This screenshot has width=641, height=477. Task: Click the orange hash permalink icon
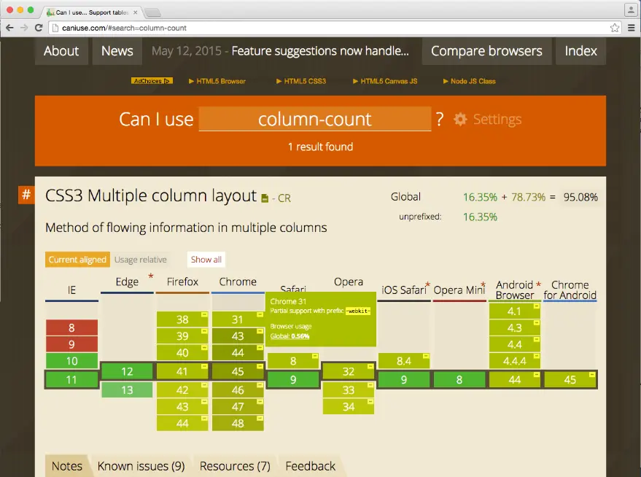click(x=26, y=195)
